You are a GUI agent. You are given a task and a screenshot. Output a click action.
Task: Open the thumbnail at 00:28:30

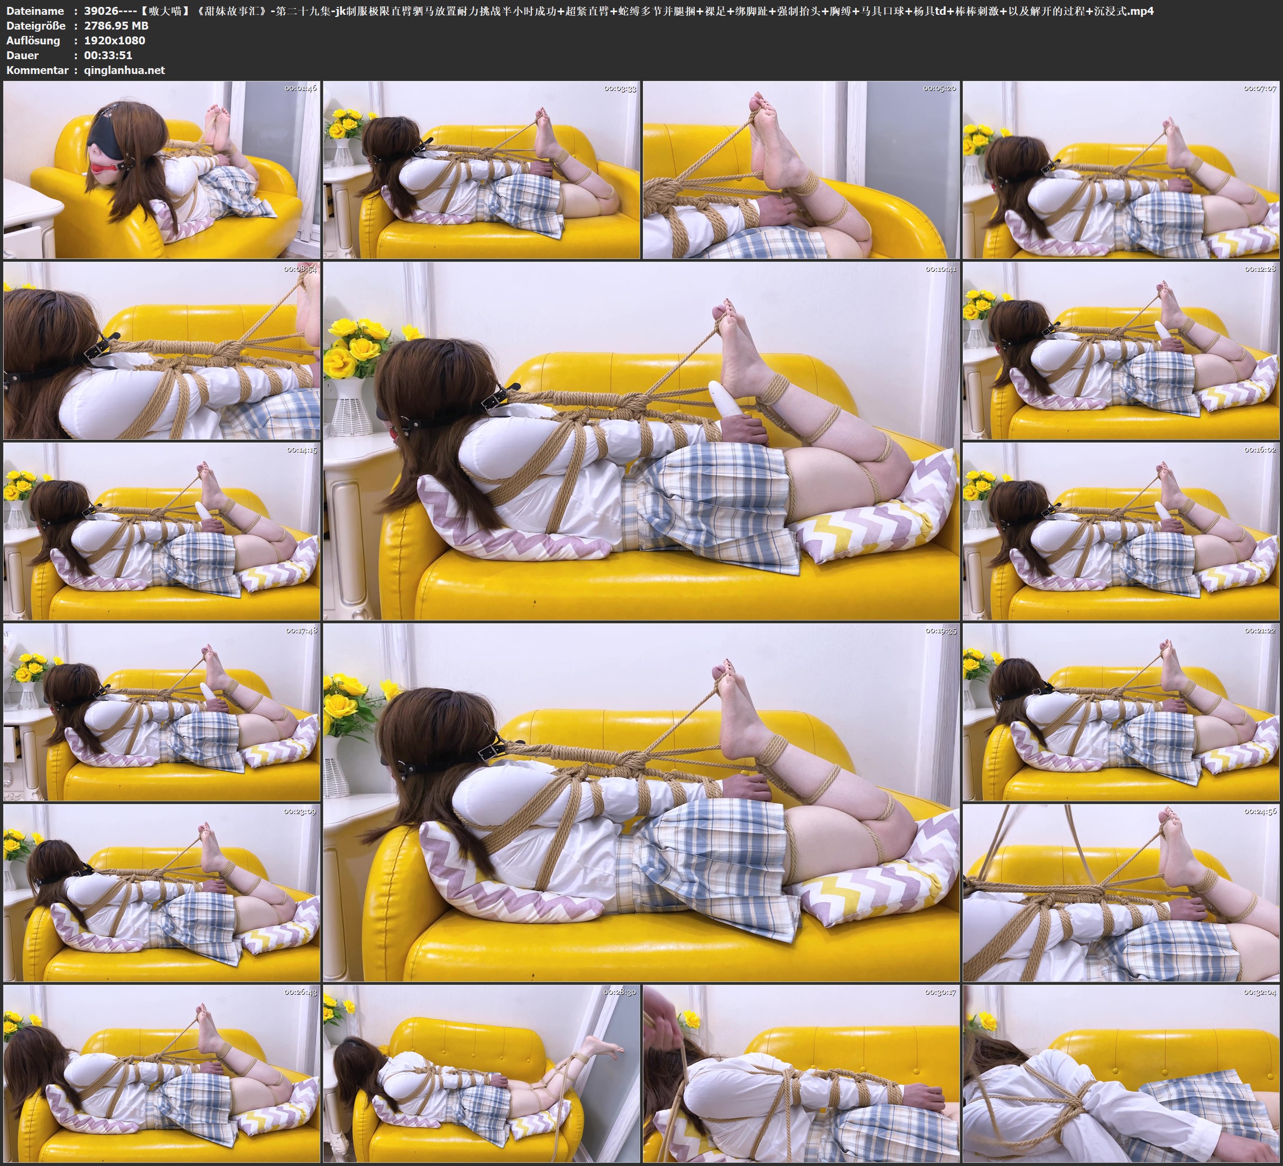point(481,1074)
